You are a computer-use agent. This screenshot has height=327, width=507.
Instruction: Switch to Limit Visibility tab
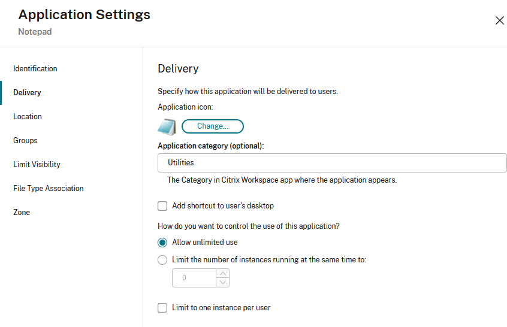37,165
